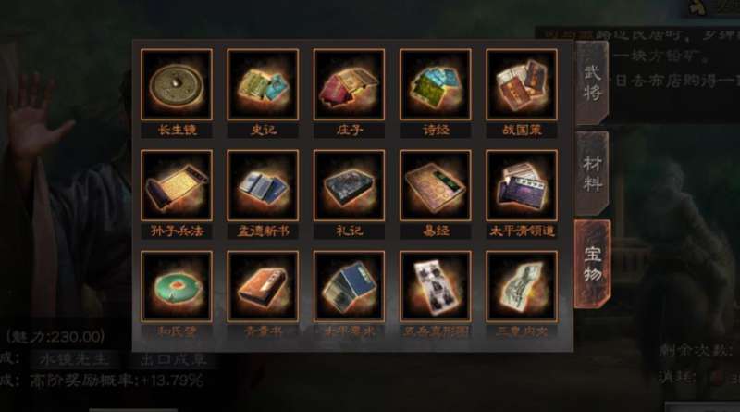Click the 出口成章 bonus label

173,359
